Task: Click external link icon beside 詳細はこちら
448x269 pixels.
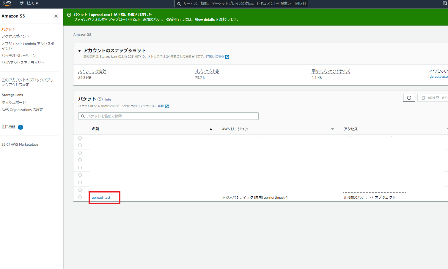Action: click(x=227, y=57)
